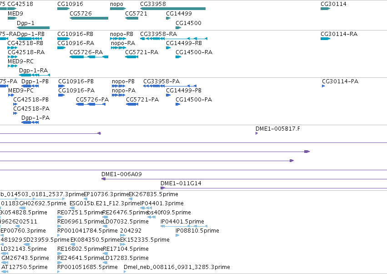
Task: Select transcript nopo-RB
Action: tap(118, 39)
